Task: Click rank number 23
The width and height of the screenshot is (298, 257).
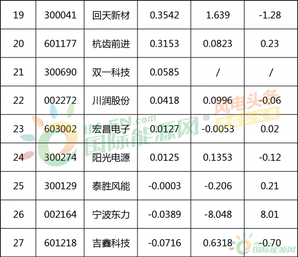Action: 18,129
